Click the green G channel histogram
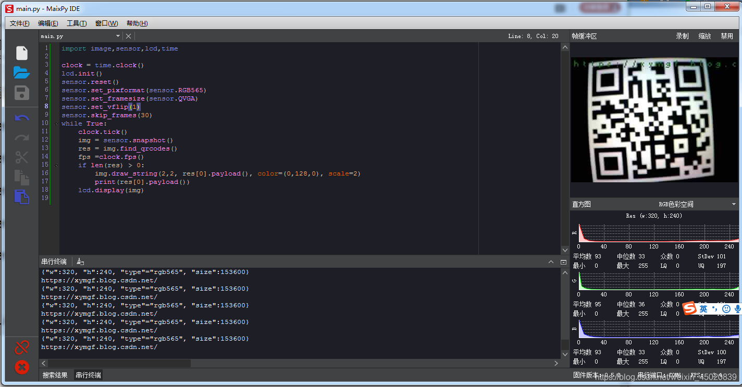 659,281
